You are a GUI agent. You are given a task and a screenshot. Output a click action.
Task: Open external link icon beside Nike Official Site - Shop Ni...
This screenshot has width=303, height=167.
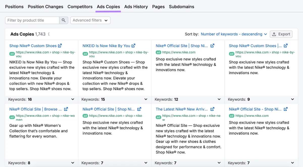click(x=286, y=109)
